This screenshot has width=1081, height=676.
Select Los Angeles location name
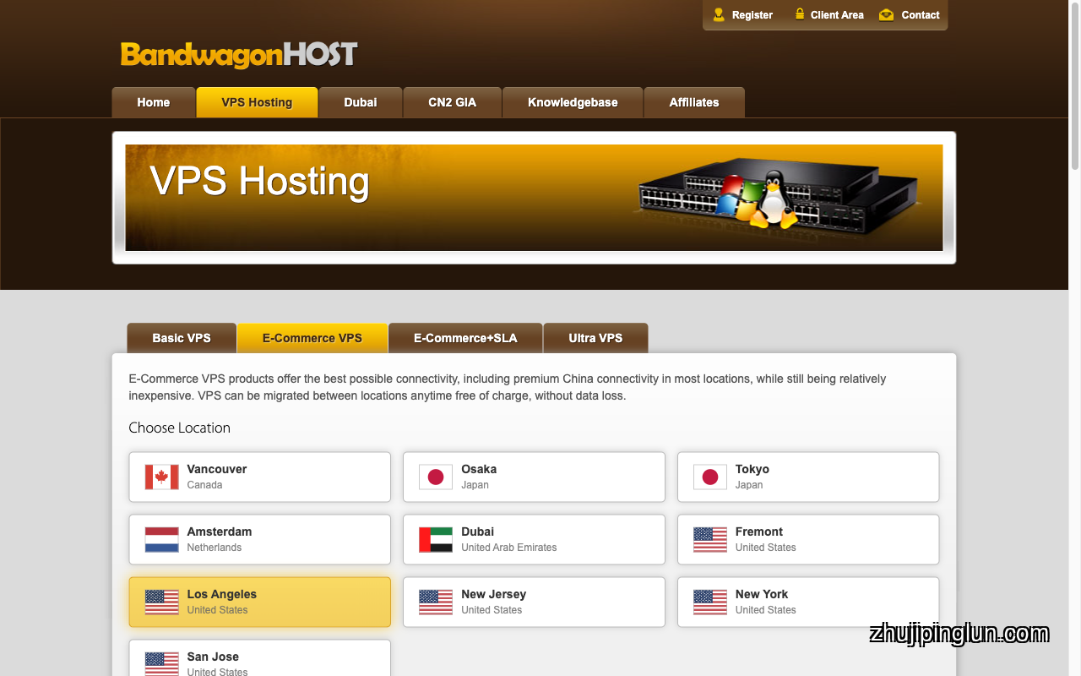click(x=222, y=594)
